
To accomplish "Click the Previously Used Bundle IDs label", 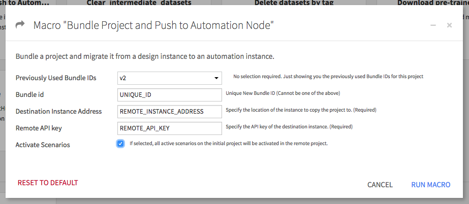I will pyautogui.click(x=56, y=78).
